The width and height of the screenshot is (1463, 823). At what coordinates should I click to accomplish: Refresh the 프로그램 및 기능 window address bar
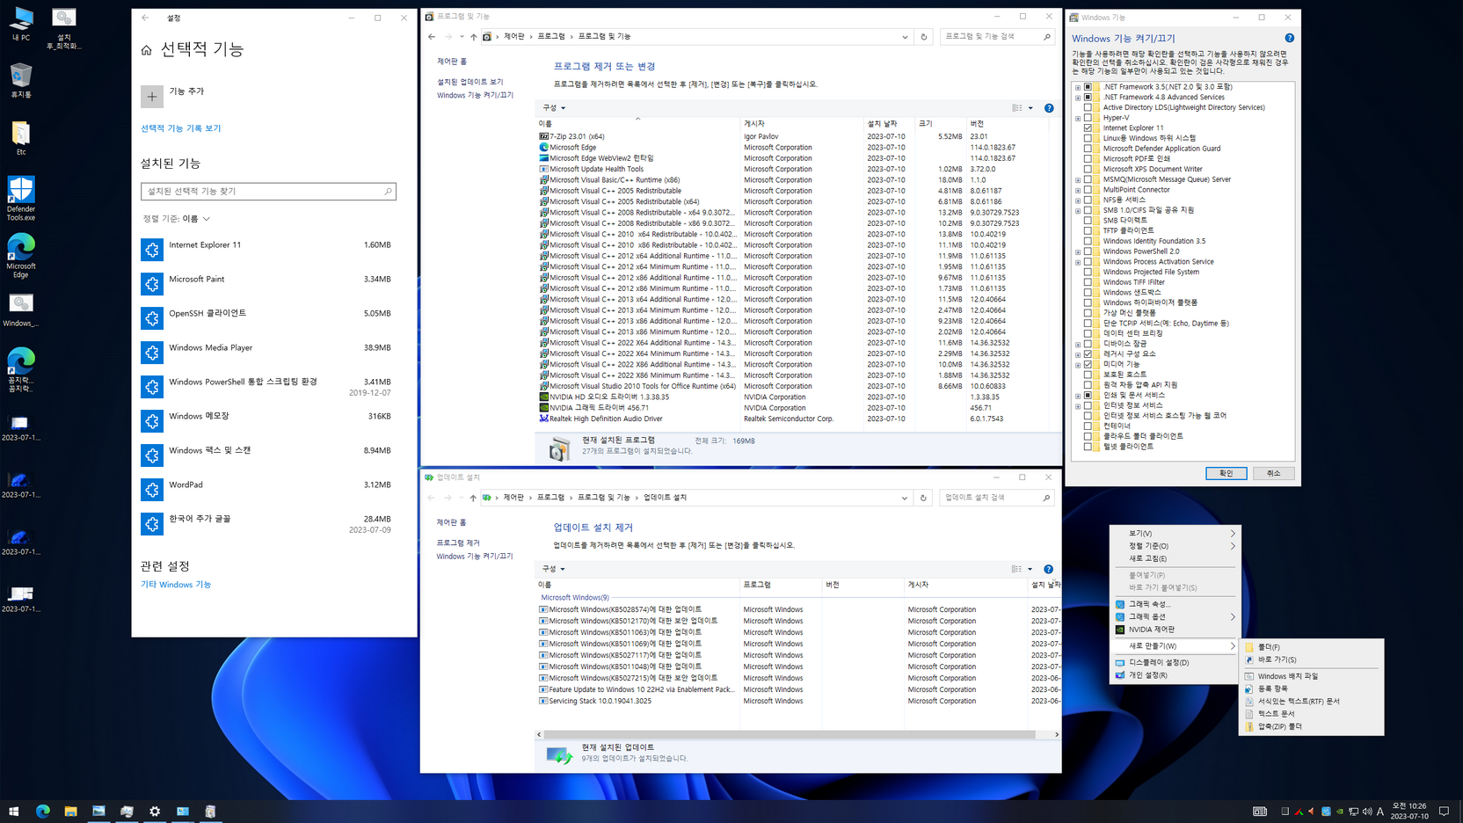click(923, 37)
